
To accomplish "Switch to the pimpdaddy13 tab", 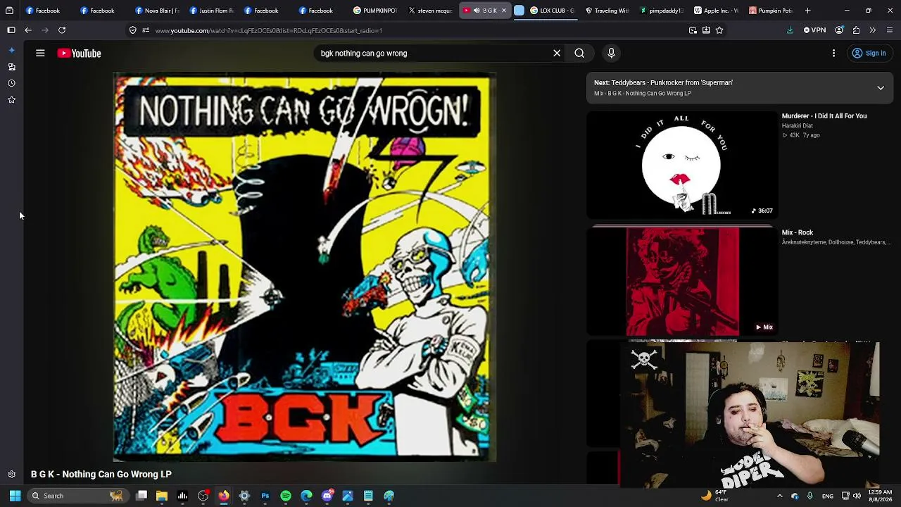I will [662, 11].
